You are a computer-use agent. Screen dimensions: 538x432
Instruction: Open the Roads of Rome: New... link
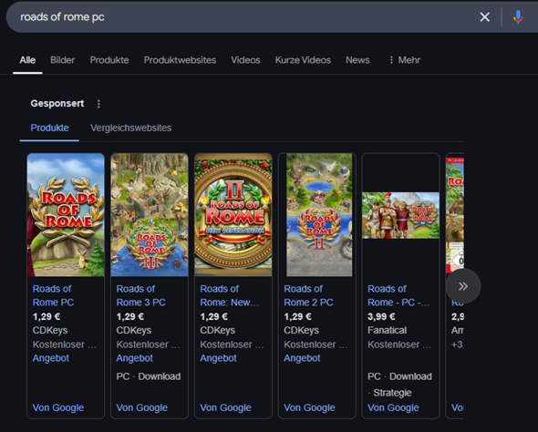coord(229,295)
